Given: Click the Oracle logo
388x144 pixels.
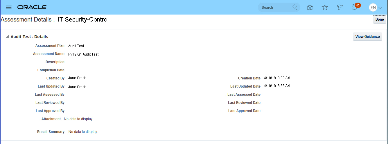Looking at the screenshot, I should [x=32, y=7].
